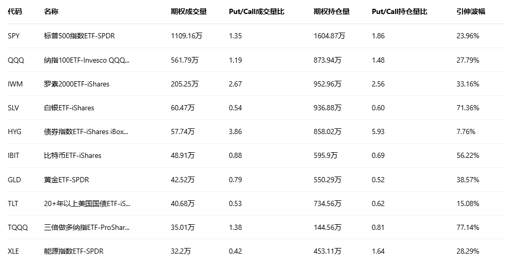Click the SLV ticker symbol
Screen dimensions: 511x263
click(x=14, y=108)
